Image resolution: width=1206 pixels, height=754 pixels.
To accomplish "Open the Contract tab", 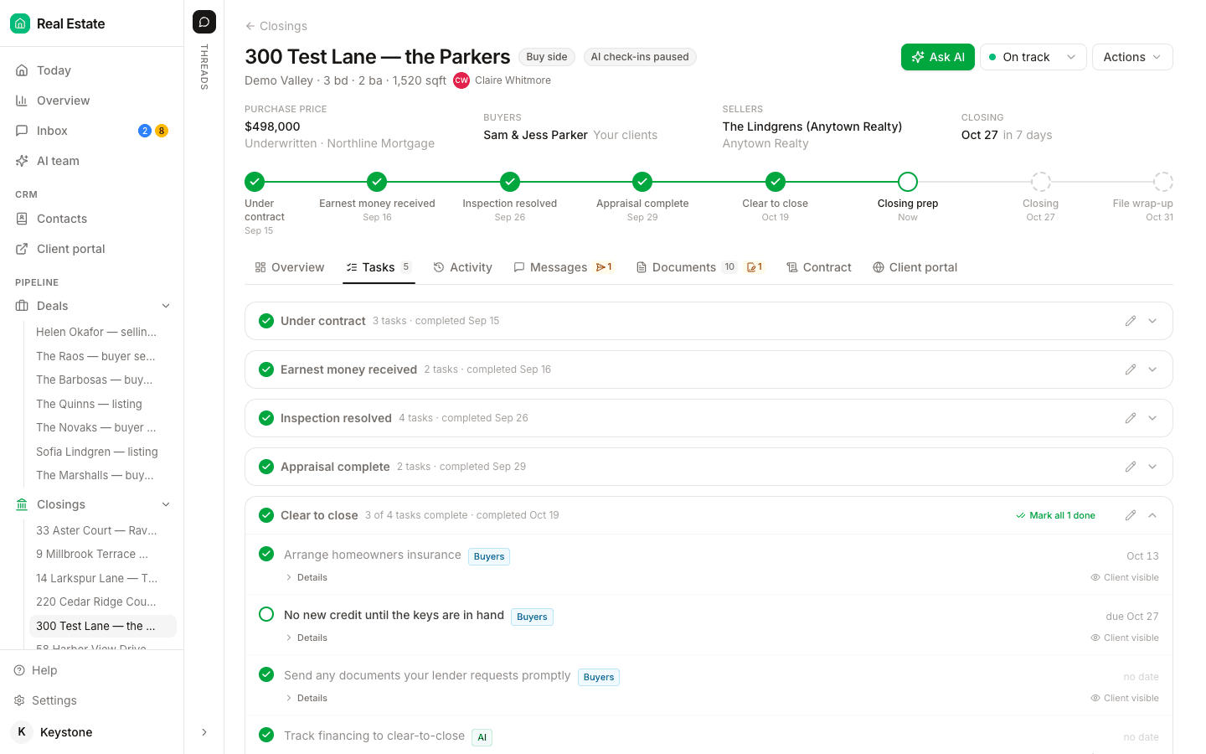I will 818,267.
